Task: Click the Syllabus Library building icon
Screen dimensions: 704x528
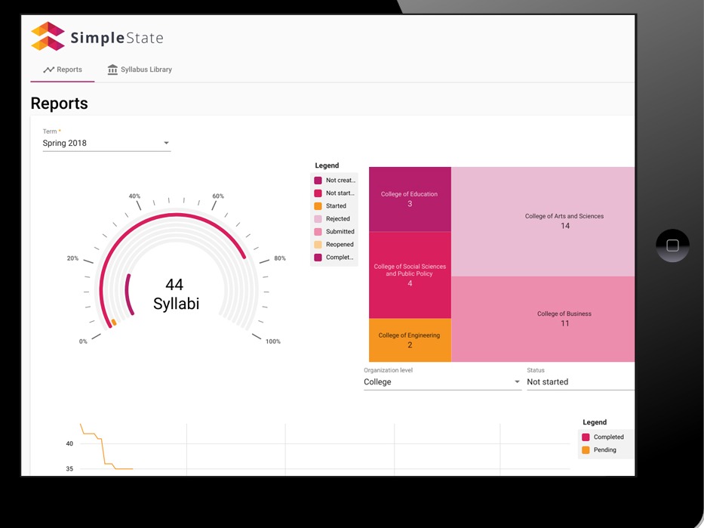Action: tap(113, 69)
